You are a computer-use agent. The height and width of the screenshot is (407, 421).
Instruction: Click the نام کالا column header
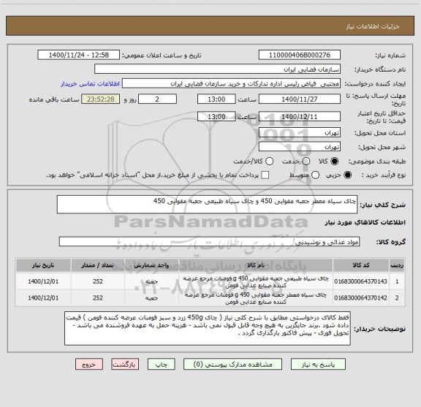(x=256, y=265)
